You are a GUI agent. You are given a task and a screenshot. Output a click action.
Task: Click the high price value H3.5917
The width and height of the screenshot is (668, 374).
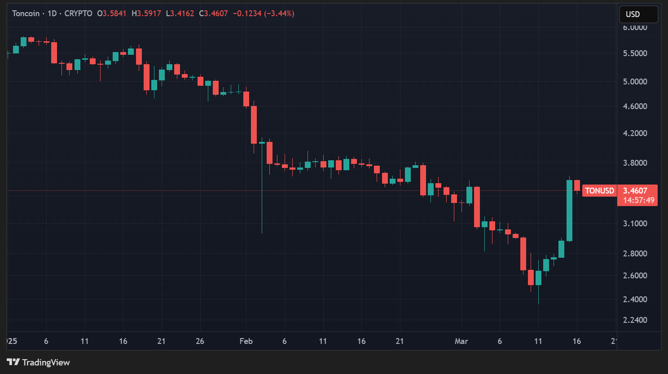146,13
